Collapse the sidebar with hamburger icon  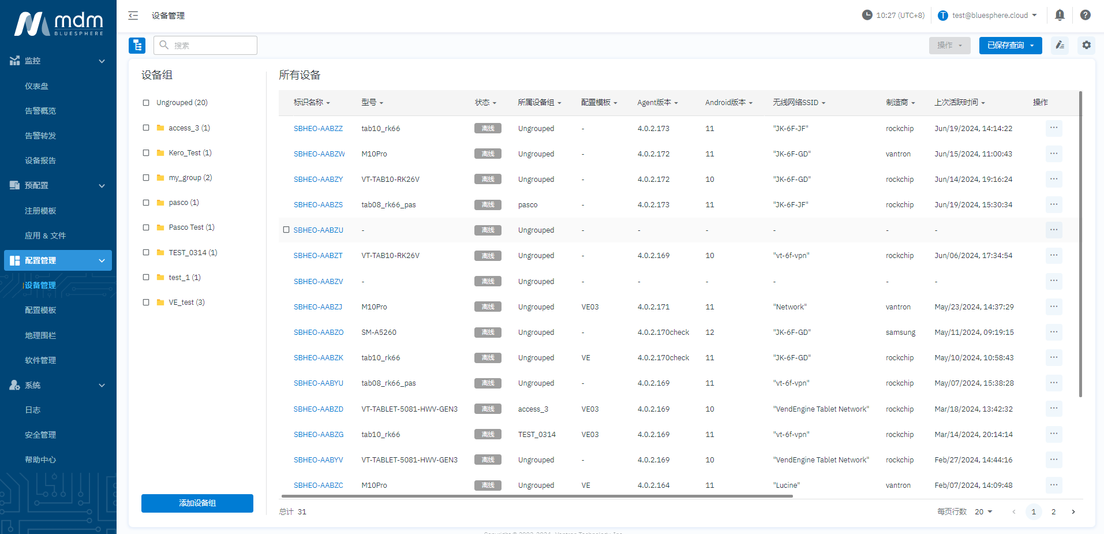(x=133, y=16)
